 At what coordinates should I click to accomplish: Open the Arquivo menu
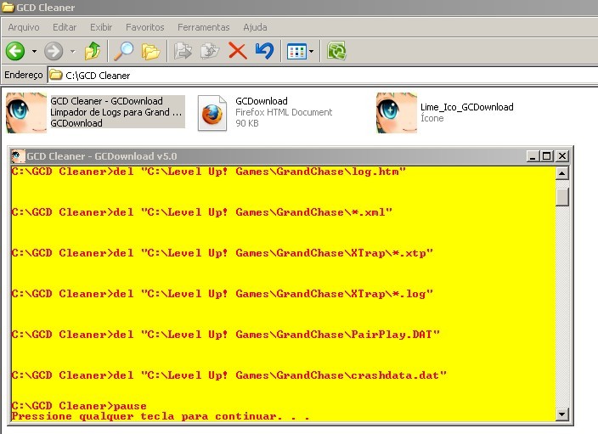(24, 27)
